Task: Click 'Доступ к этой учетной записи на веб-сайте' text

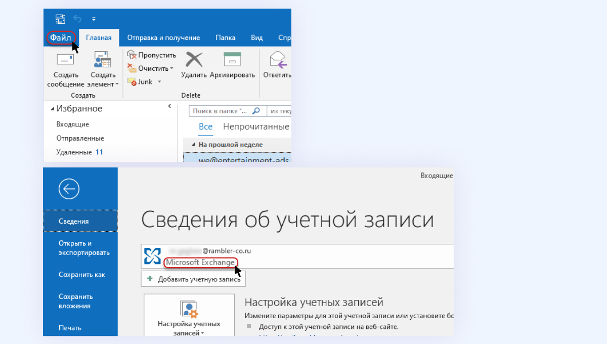Action: click(329, 327)
